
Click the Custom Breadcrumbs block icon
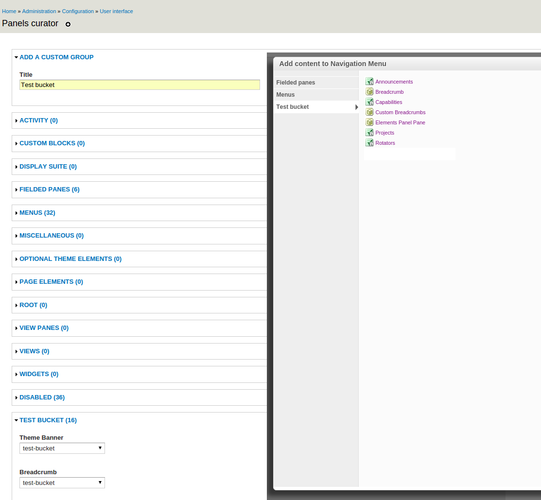369,112
